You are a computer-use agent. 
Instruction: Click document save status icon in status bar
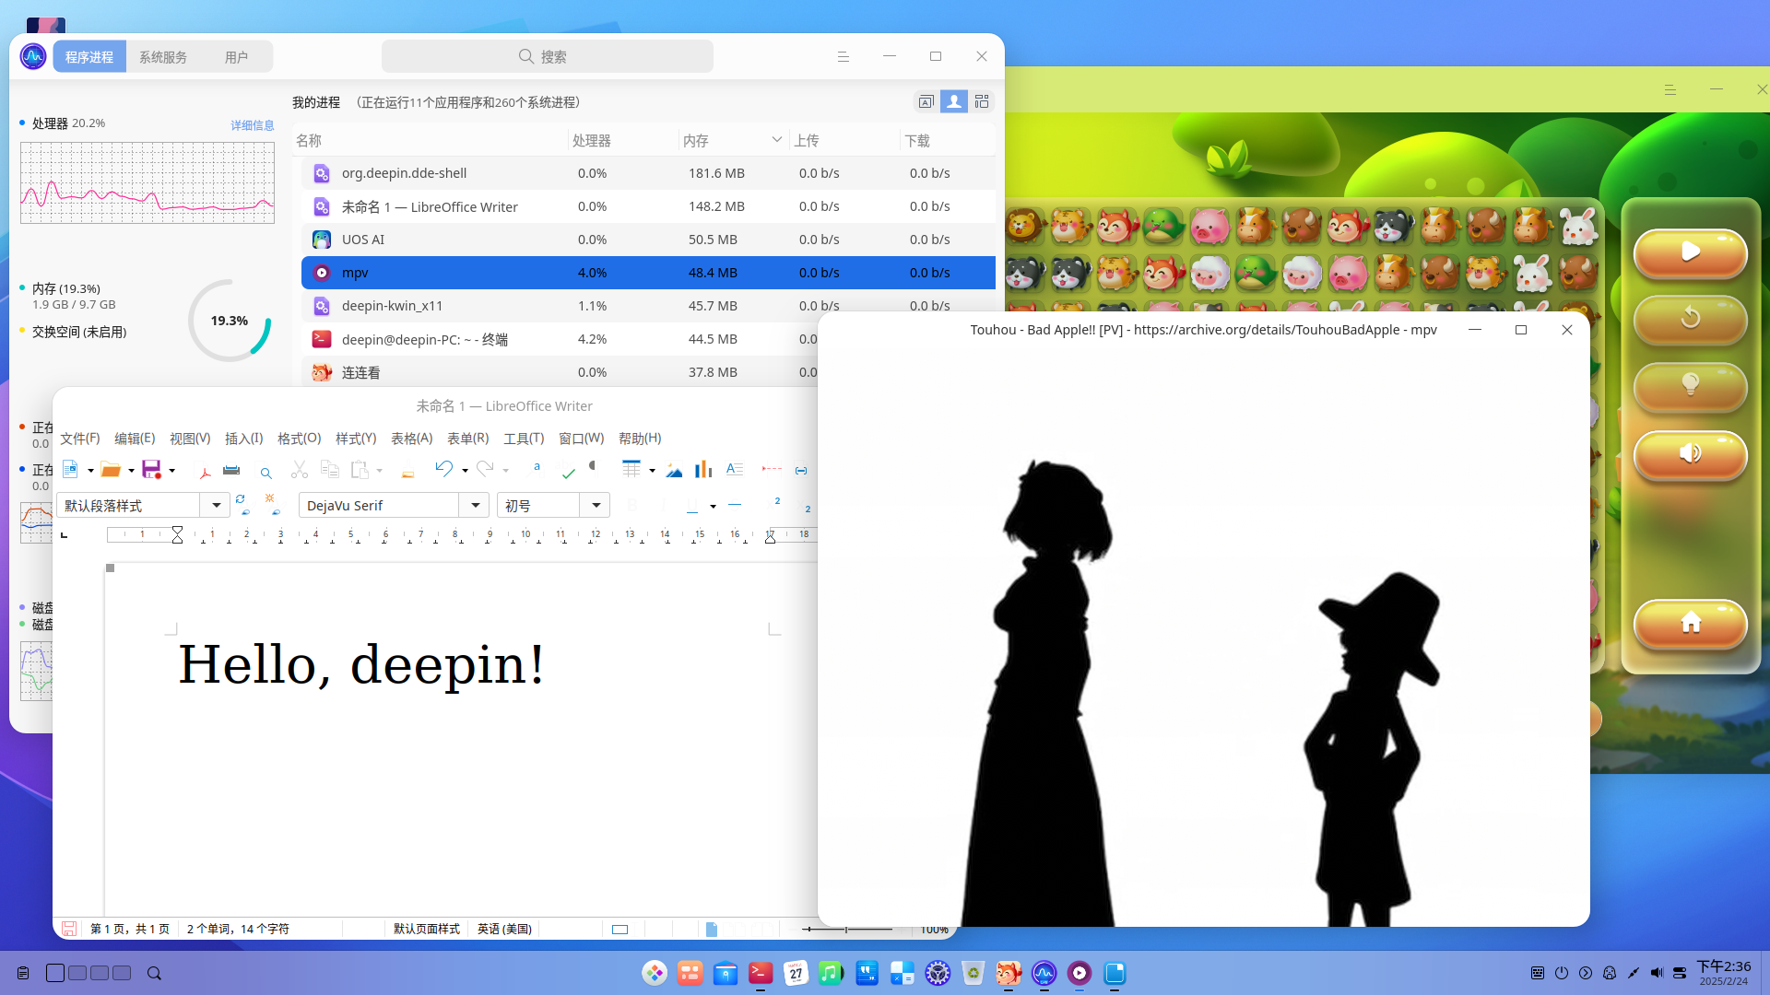68,929
